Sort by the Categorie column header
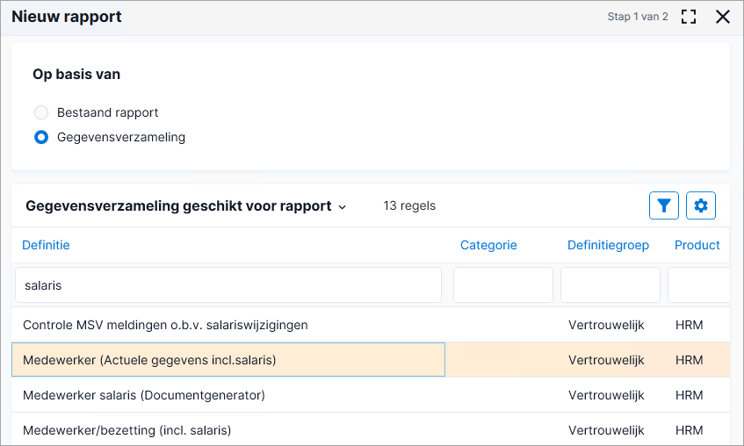Viewport: 744px width, 446px height. pos(488,245)
